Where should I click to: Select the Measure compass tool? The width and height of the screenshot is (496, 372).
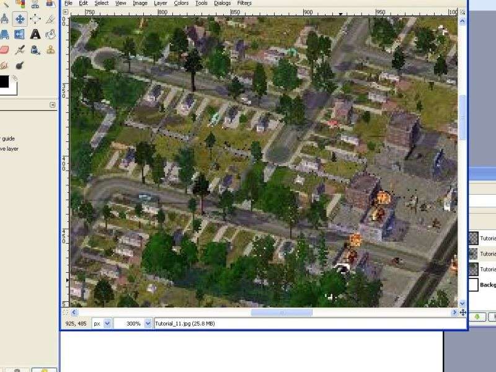click(x=4, y=19)
